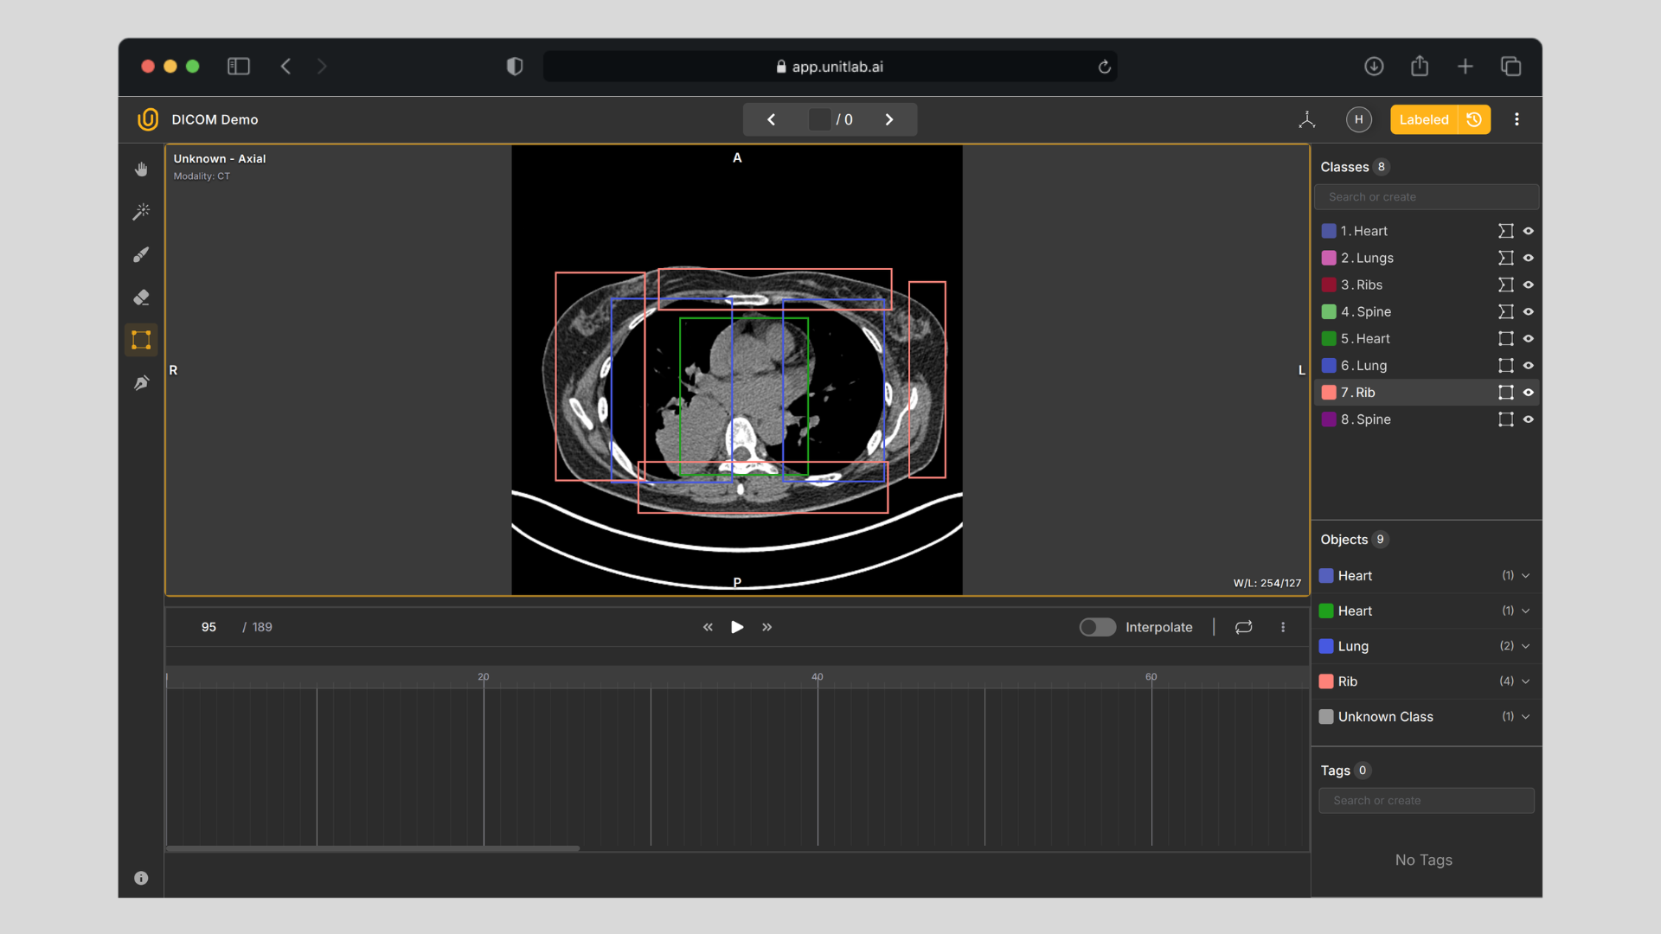
Task: Toggle visibility of the Spine class
Action: pyautogui.click(x=1529, y=311)
